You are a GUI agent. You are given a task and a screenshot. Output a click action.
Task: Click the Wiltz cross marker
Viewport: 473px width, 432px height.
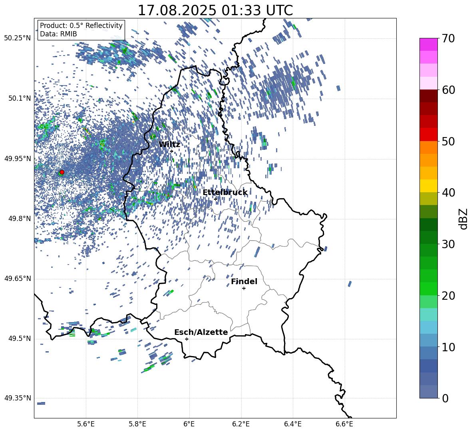[172, 151]
